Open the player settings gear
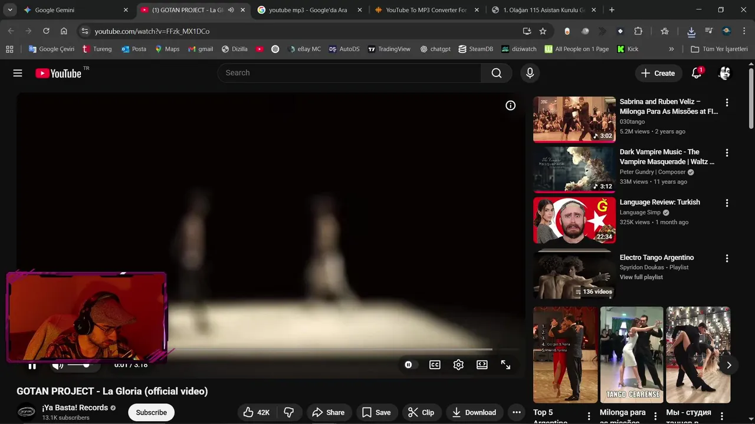The width and height of the screenshot is (755, 424). [458, 365]
